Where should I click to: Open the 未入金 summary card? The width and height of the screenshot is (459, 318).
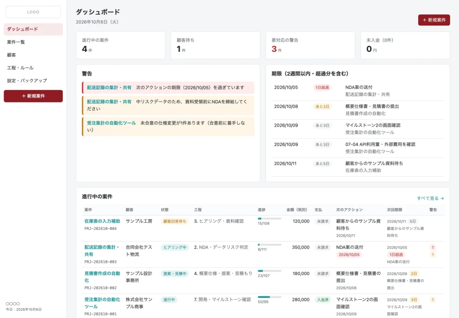coord(405,45)
